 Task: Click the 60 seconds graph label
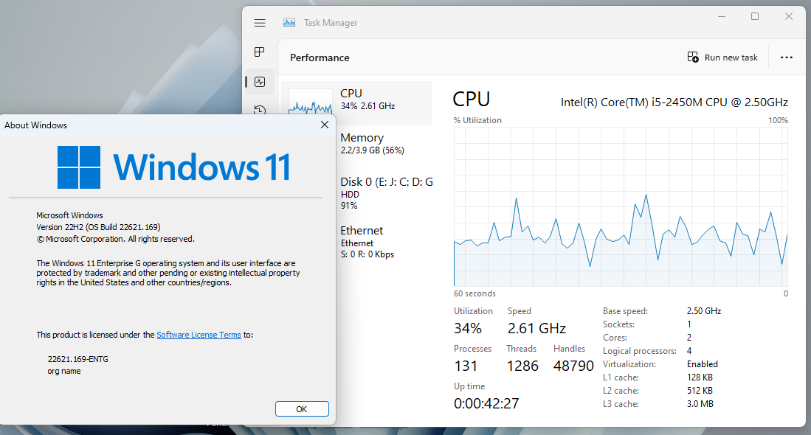tap(474, 293)
